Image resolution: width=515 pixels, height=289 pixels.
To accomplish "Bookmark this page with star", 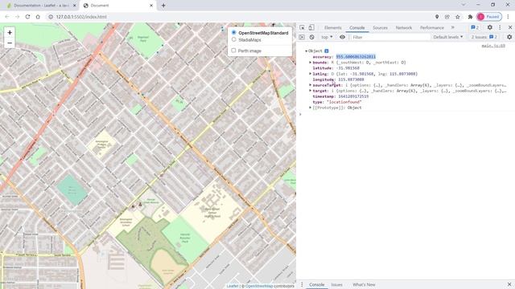I will click(458, 17).
